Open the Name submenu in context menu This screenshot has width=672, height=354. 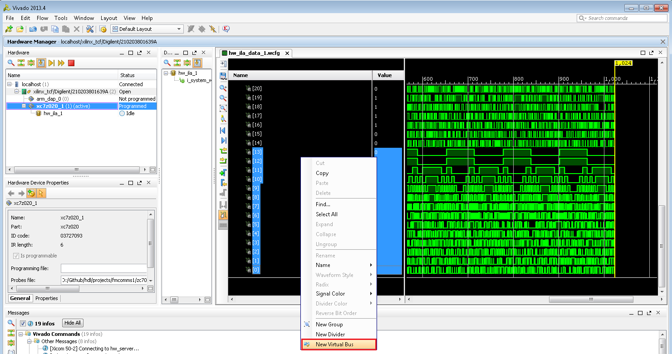[x=339, y=265]
